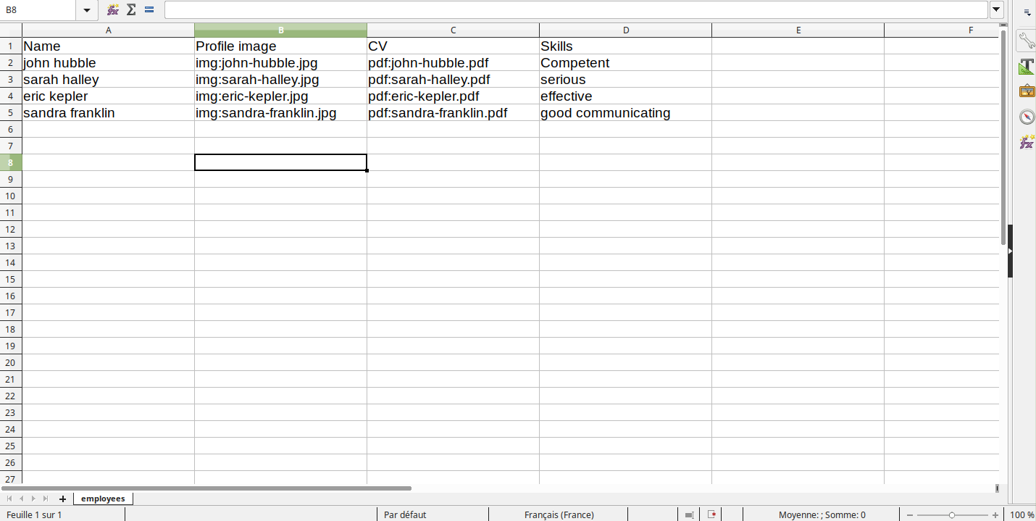Open sidebar Gallery panel
This screenshot has width=1036, height=521.
click(x=1027, y=91)
